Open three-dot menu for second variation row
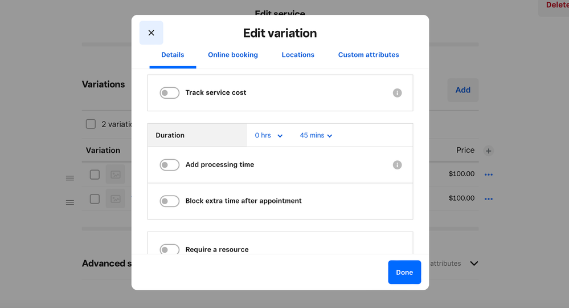This screenshot has height=308, width=569. coord(488,199)
